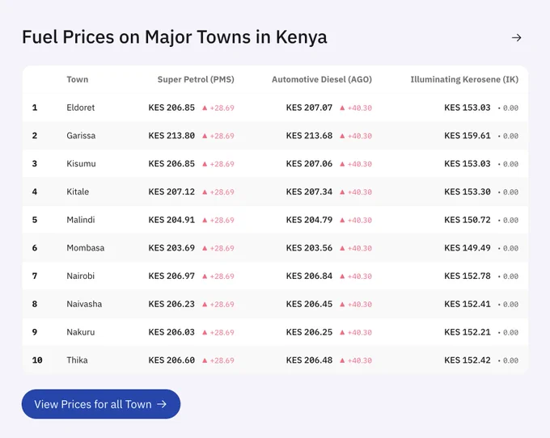Click the Garissa petrol price KES 213.80

click(x=171, y=136)
